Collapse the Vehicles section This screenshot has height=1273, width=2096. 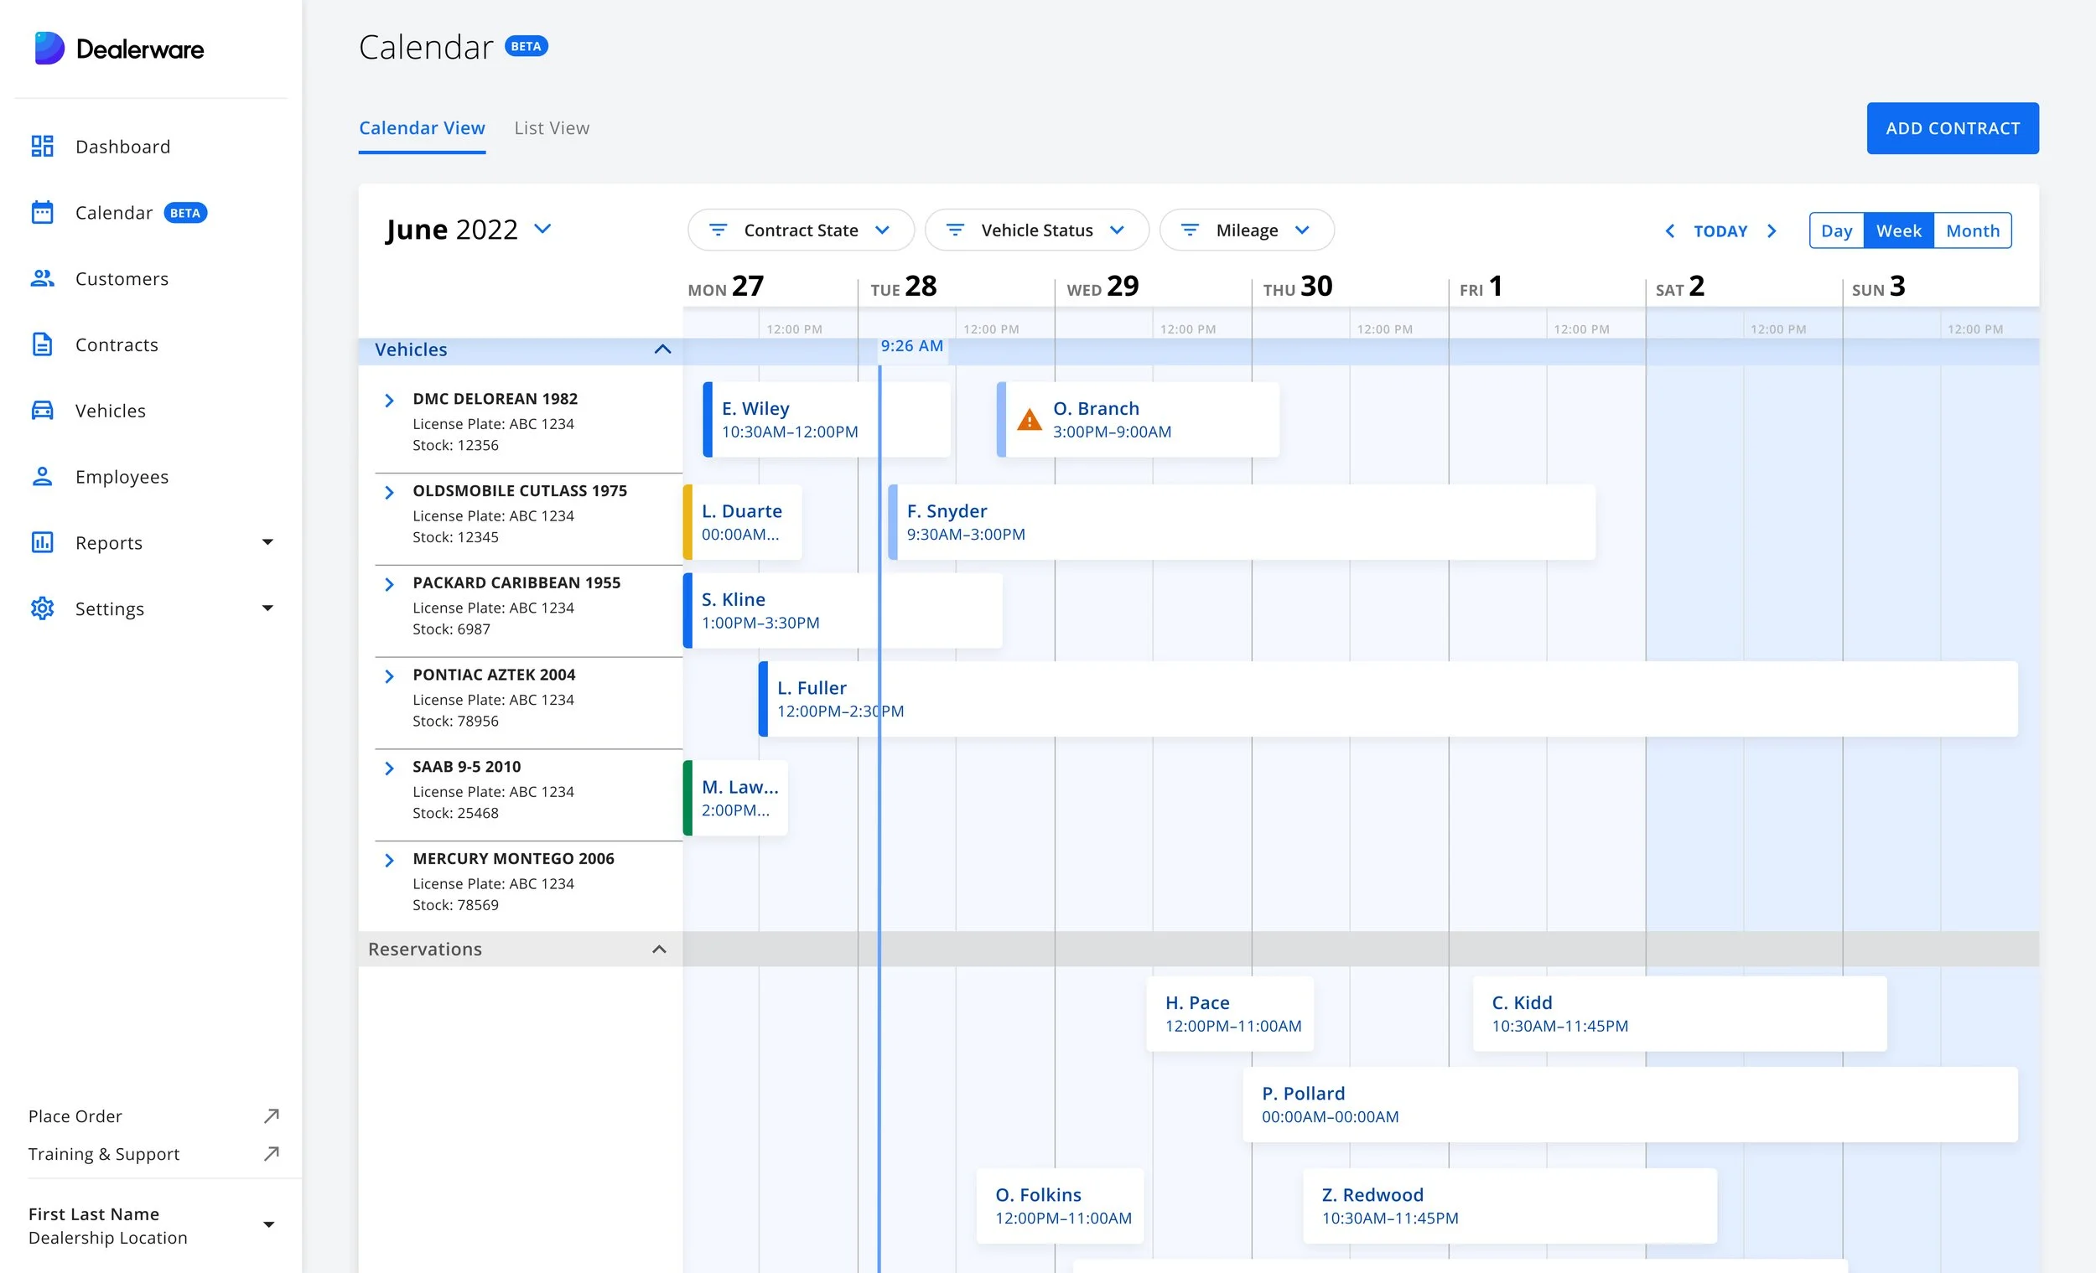662,349
